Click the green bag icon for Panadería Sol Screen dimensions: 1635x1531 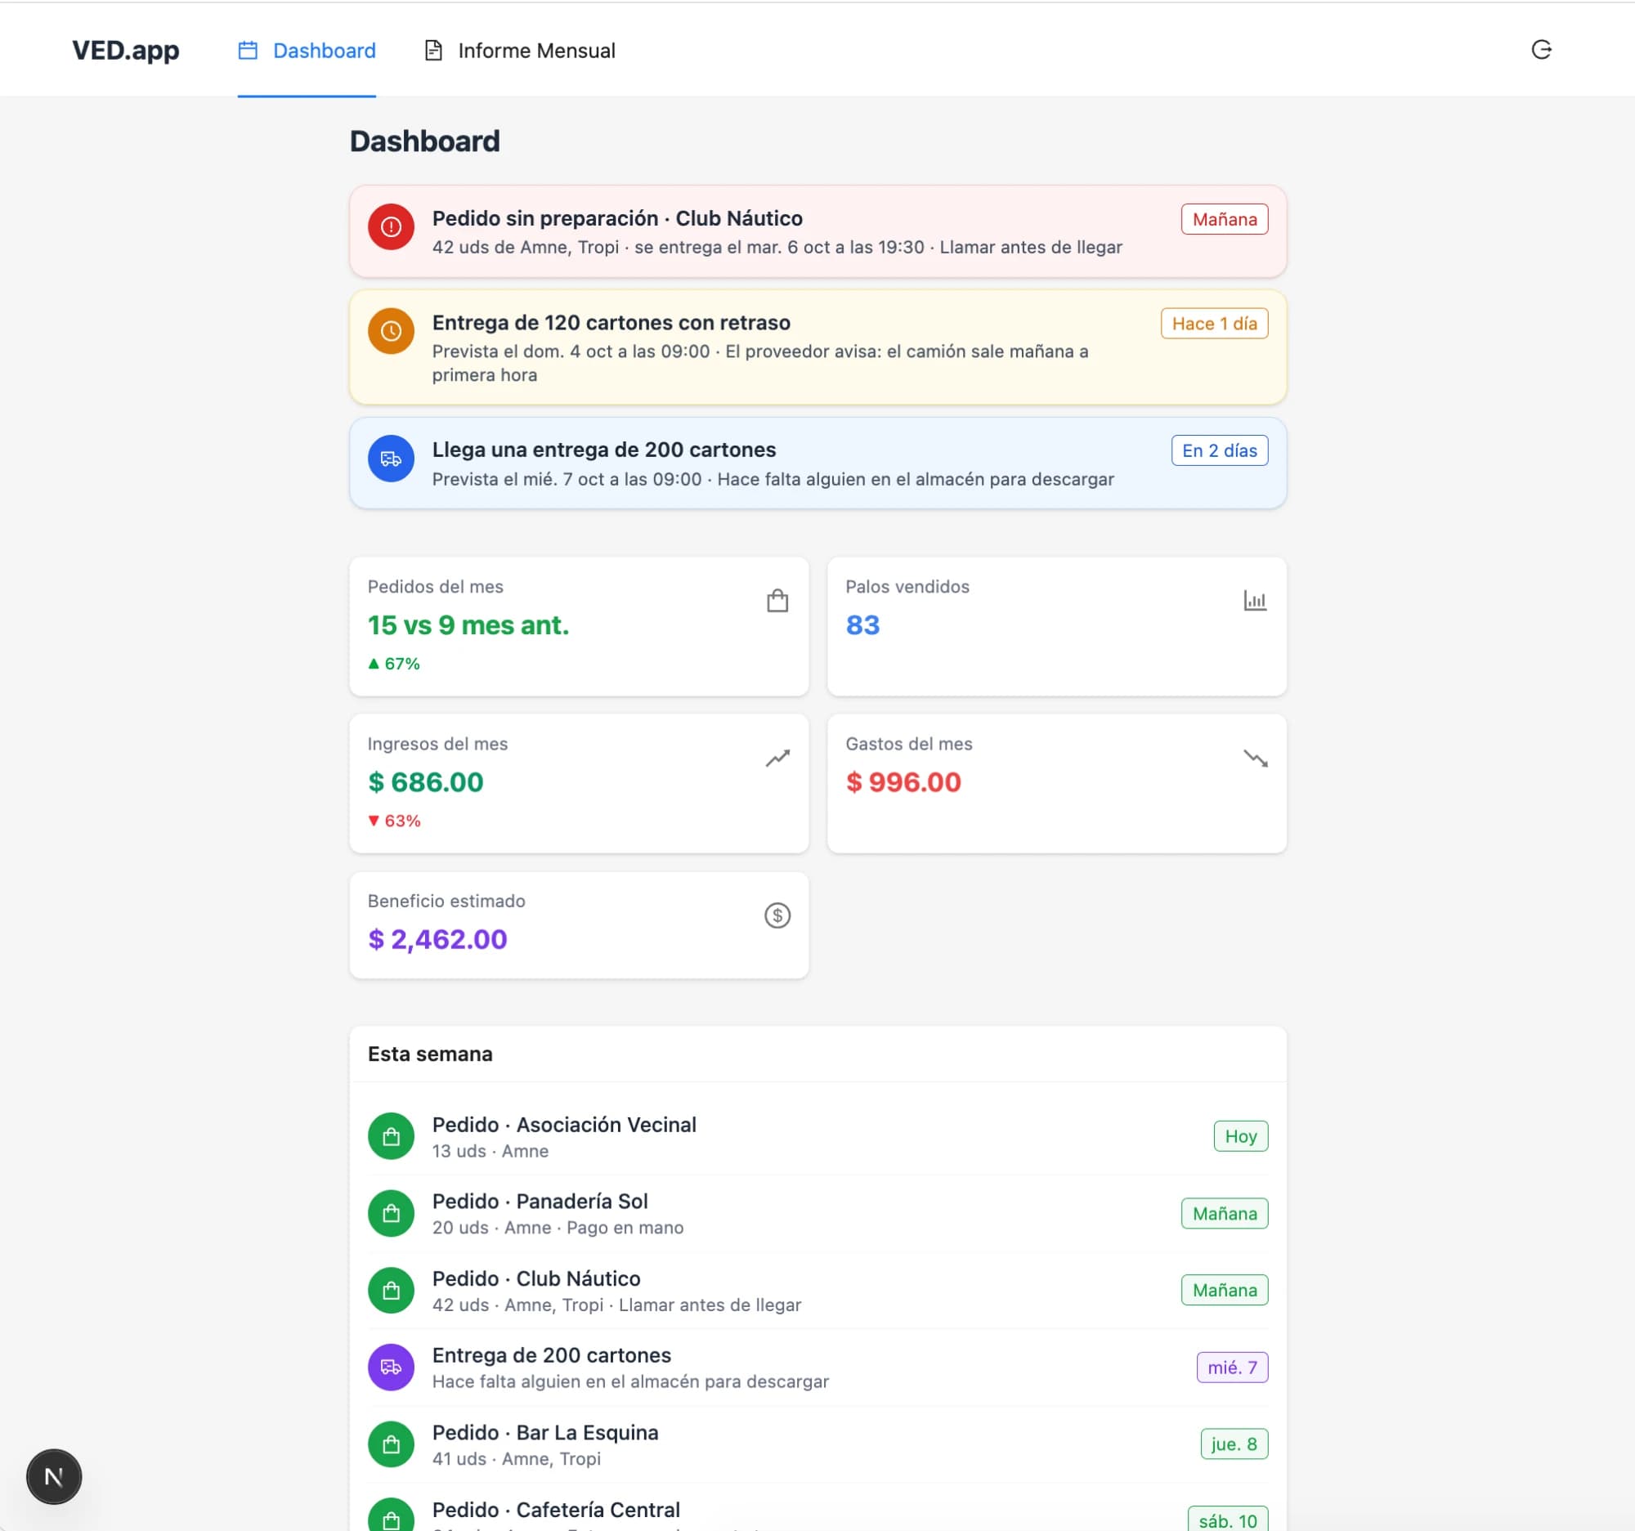[391, 1214]
